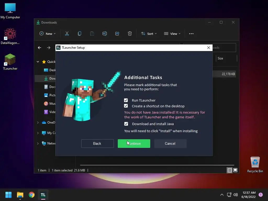Open the volume speaker tray icon
The width and height of the screenshot is (268, 201).
(236, 195)
